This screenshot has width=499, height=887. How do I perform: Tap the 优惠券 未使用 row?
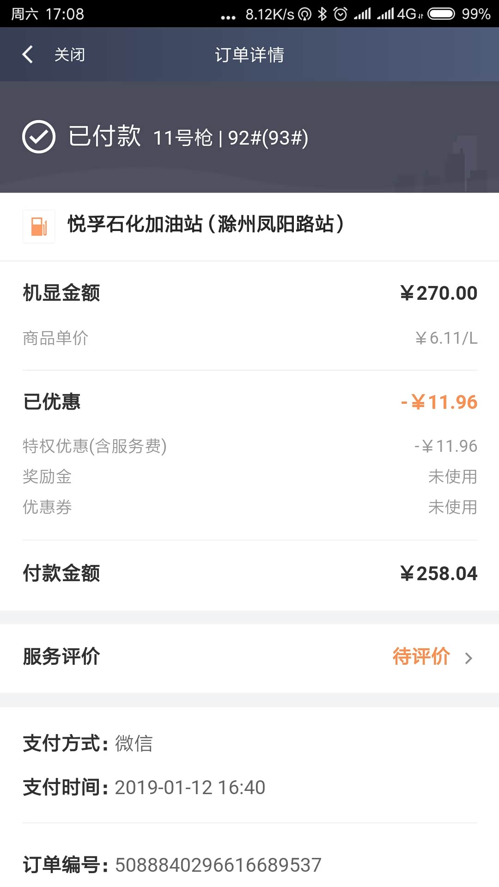249,507
